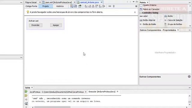This screenshot has width=192, height=108.
Task: Click the output horizontal scrollbar left arrow
Action: [33, 107]
